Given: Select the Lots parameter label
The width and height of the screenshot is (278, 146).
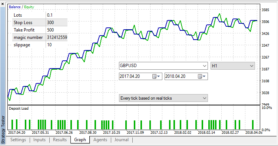Looking at the screenshot, I should point(18,15).
